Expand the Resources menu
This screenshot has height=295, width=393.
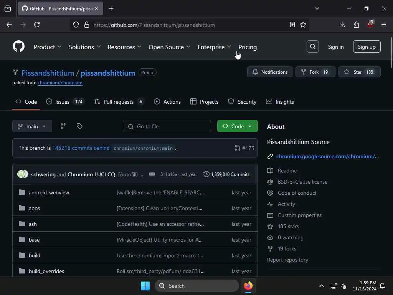pyautogui.click(x=125, y=47)
